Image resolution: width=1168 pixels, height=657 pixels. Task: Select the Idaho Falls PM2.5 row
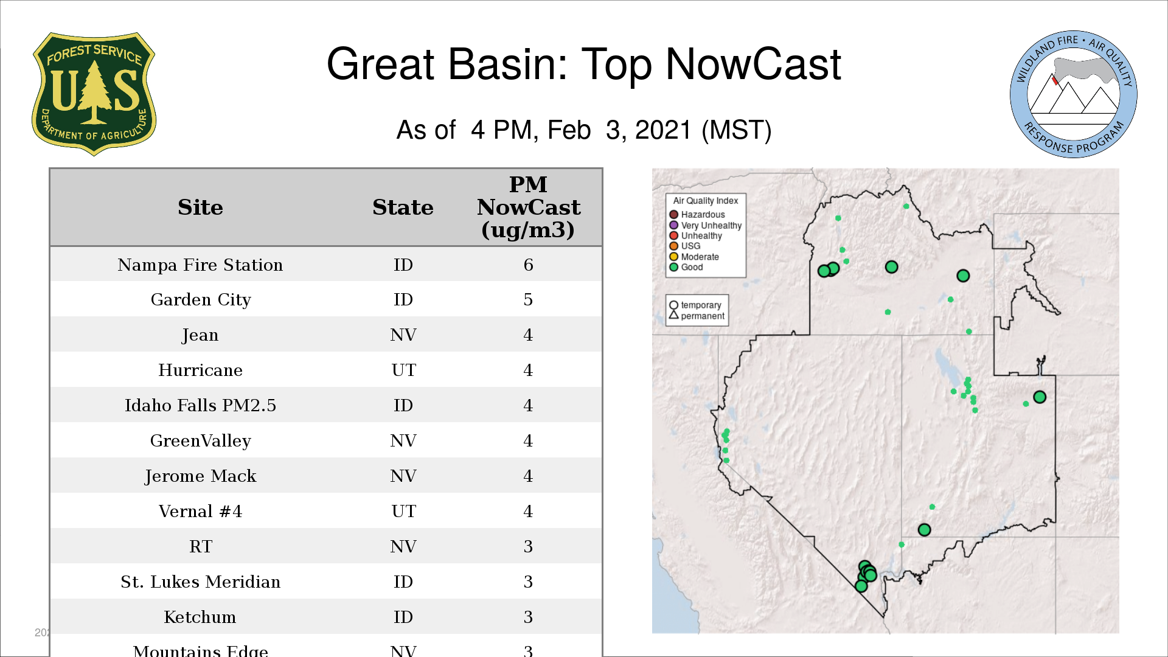(200, 405)
